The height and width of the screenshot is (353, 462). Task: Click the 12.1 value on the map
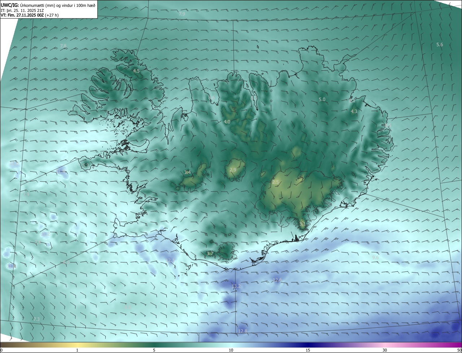tap(171, 260)
